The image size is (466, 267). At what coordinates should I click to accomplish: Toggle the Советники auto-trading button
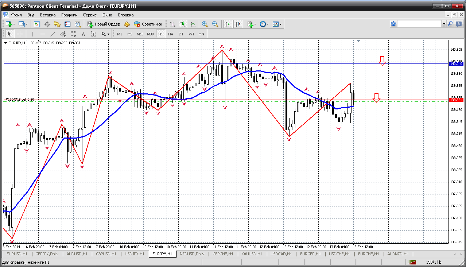point(148,24)
